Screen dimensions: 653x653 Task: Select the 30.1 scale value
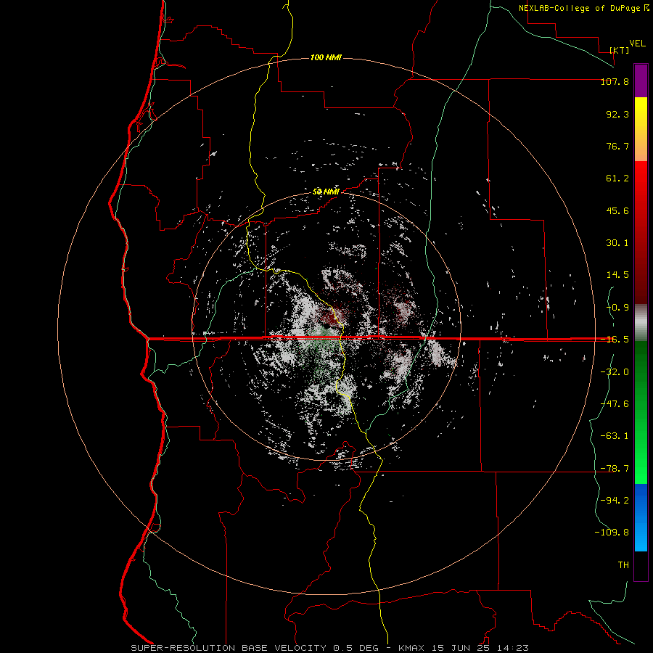617,243
